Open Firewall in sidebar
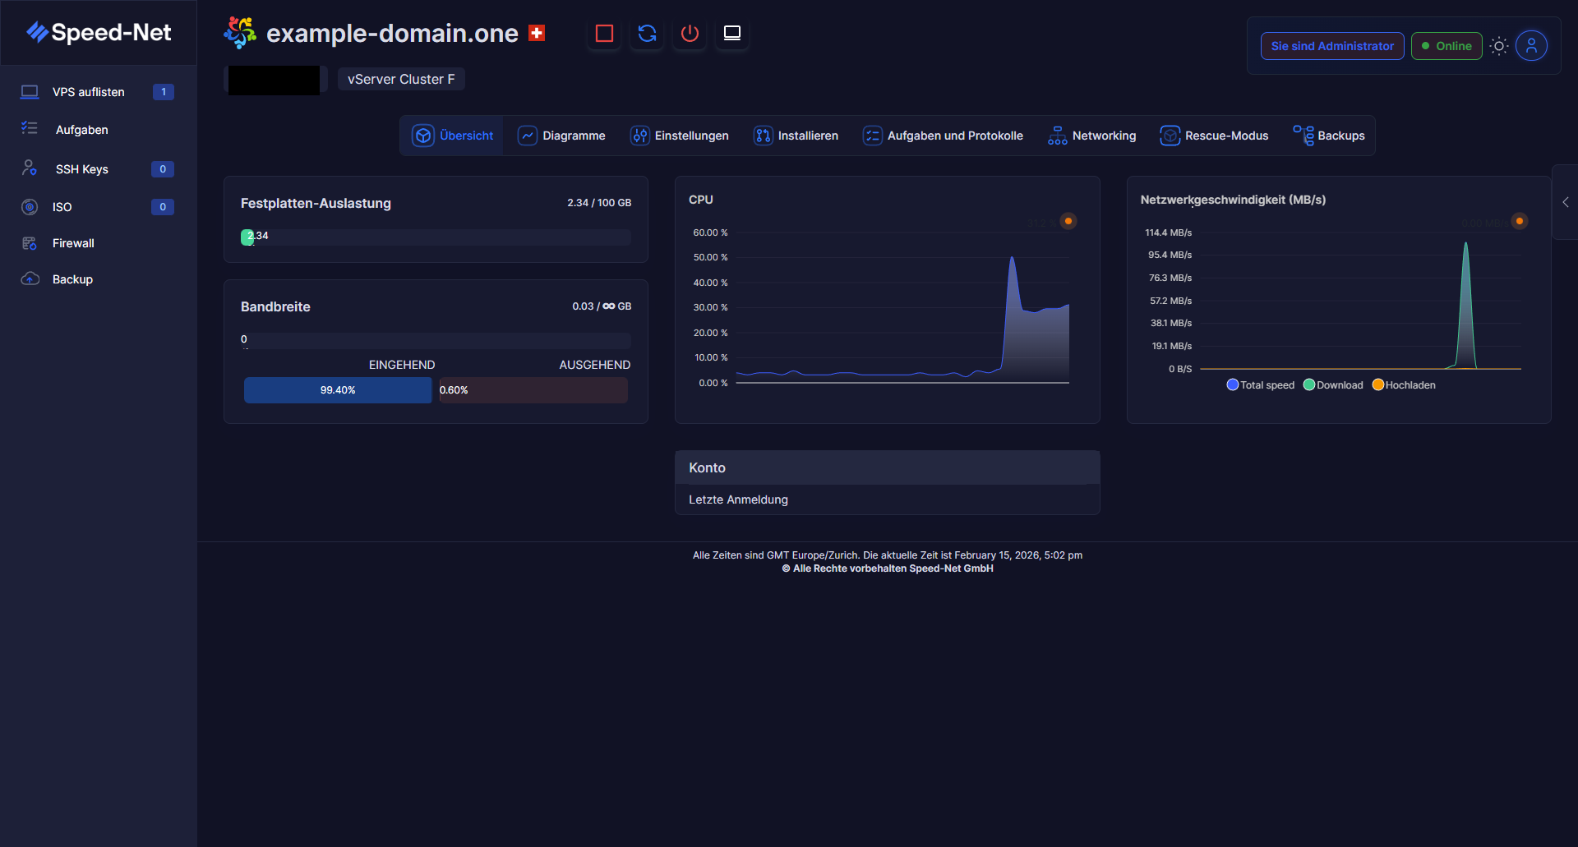 [98, 243]
